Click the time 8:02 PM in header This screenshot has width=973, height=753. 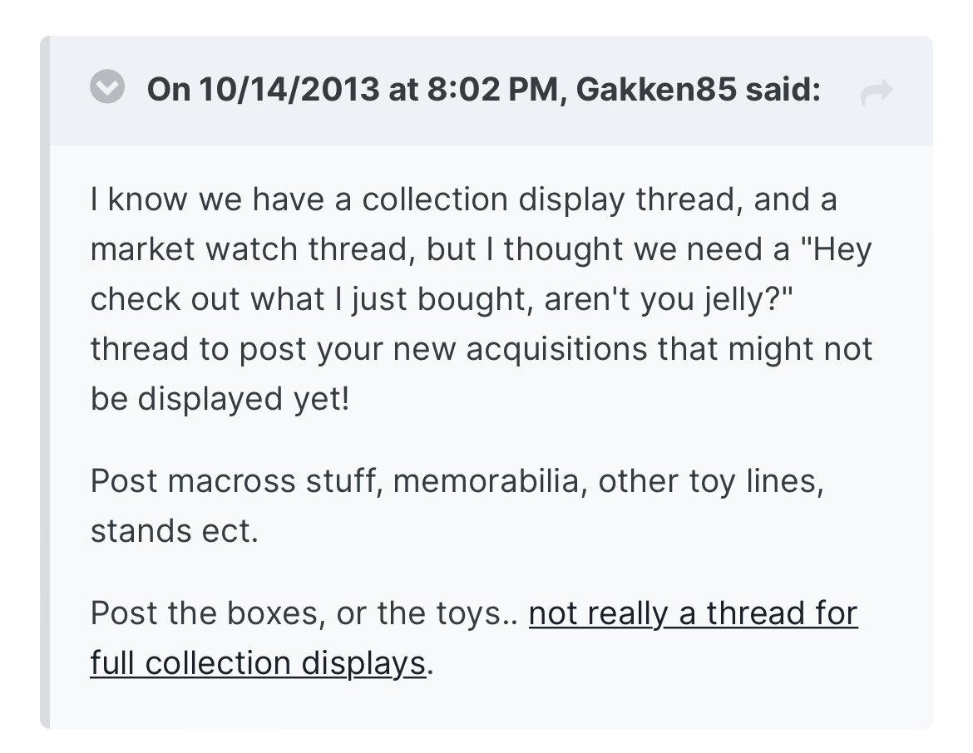pyautogui.click(x=492, y=89)
